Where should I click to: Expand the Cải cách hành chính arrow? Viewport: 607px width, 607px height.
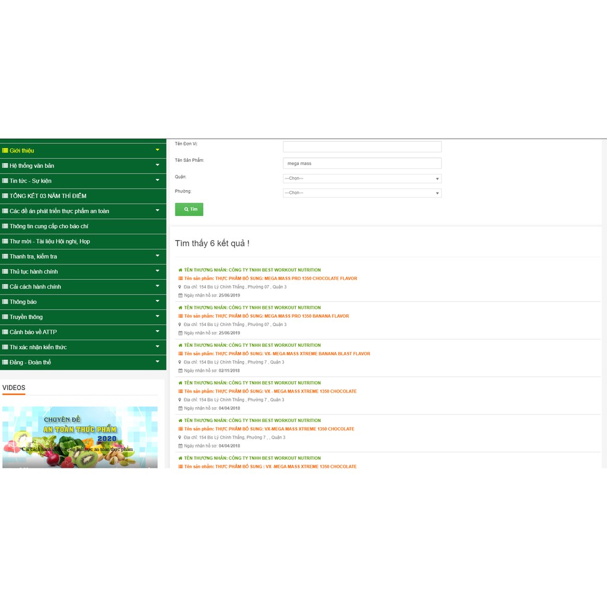pos(157,286)
